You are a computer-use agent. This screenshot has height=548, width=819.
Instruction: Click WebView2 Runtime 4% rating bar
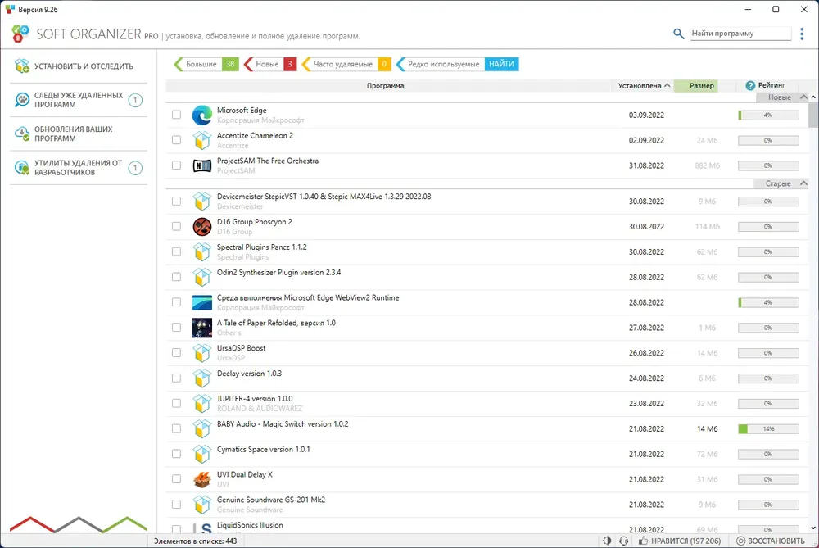click(768, 302)
